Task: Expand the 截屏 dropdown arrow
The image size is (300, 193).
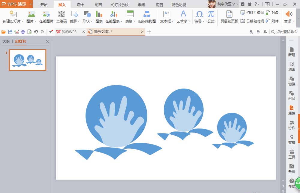Action: click(x=78, y=21)
